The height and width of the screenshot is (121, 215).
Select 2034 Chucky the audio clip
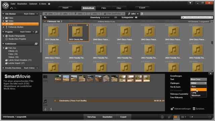pyautogui.click(x=53, y=33)
